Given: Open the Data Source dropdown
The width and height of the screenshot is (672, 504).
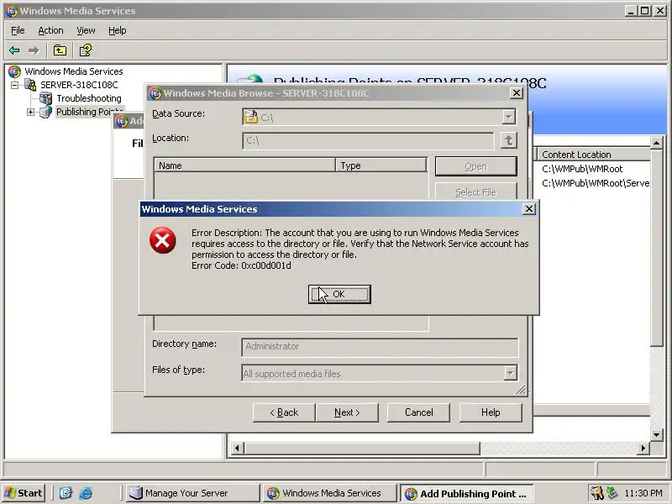Looking at the screenshot, I should coord(508,117).
